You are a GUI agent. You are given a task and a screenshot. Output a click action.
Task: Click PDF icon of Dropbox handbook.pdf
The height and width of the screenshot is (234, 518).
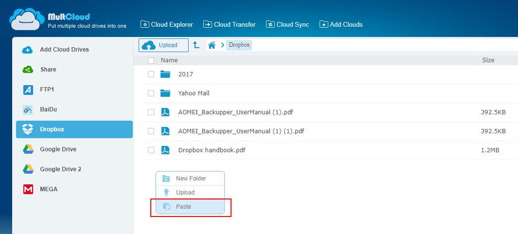click(165, 150)
